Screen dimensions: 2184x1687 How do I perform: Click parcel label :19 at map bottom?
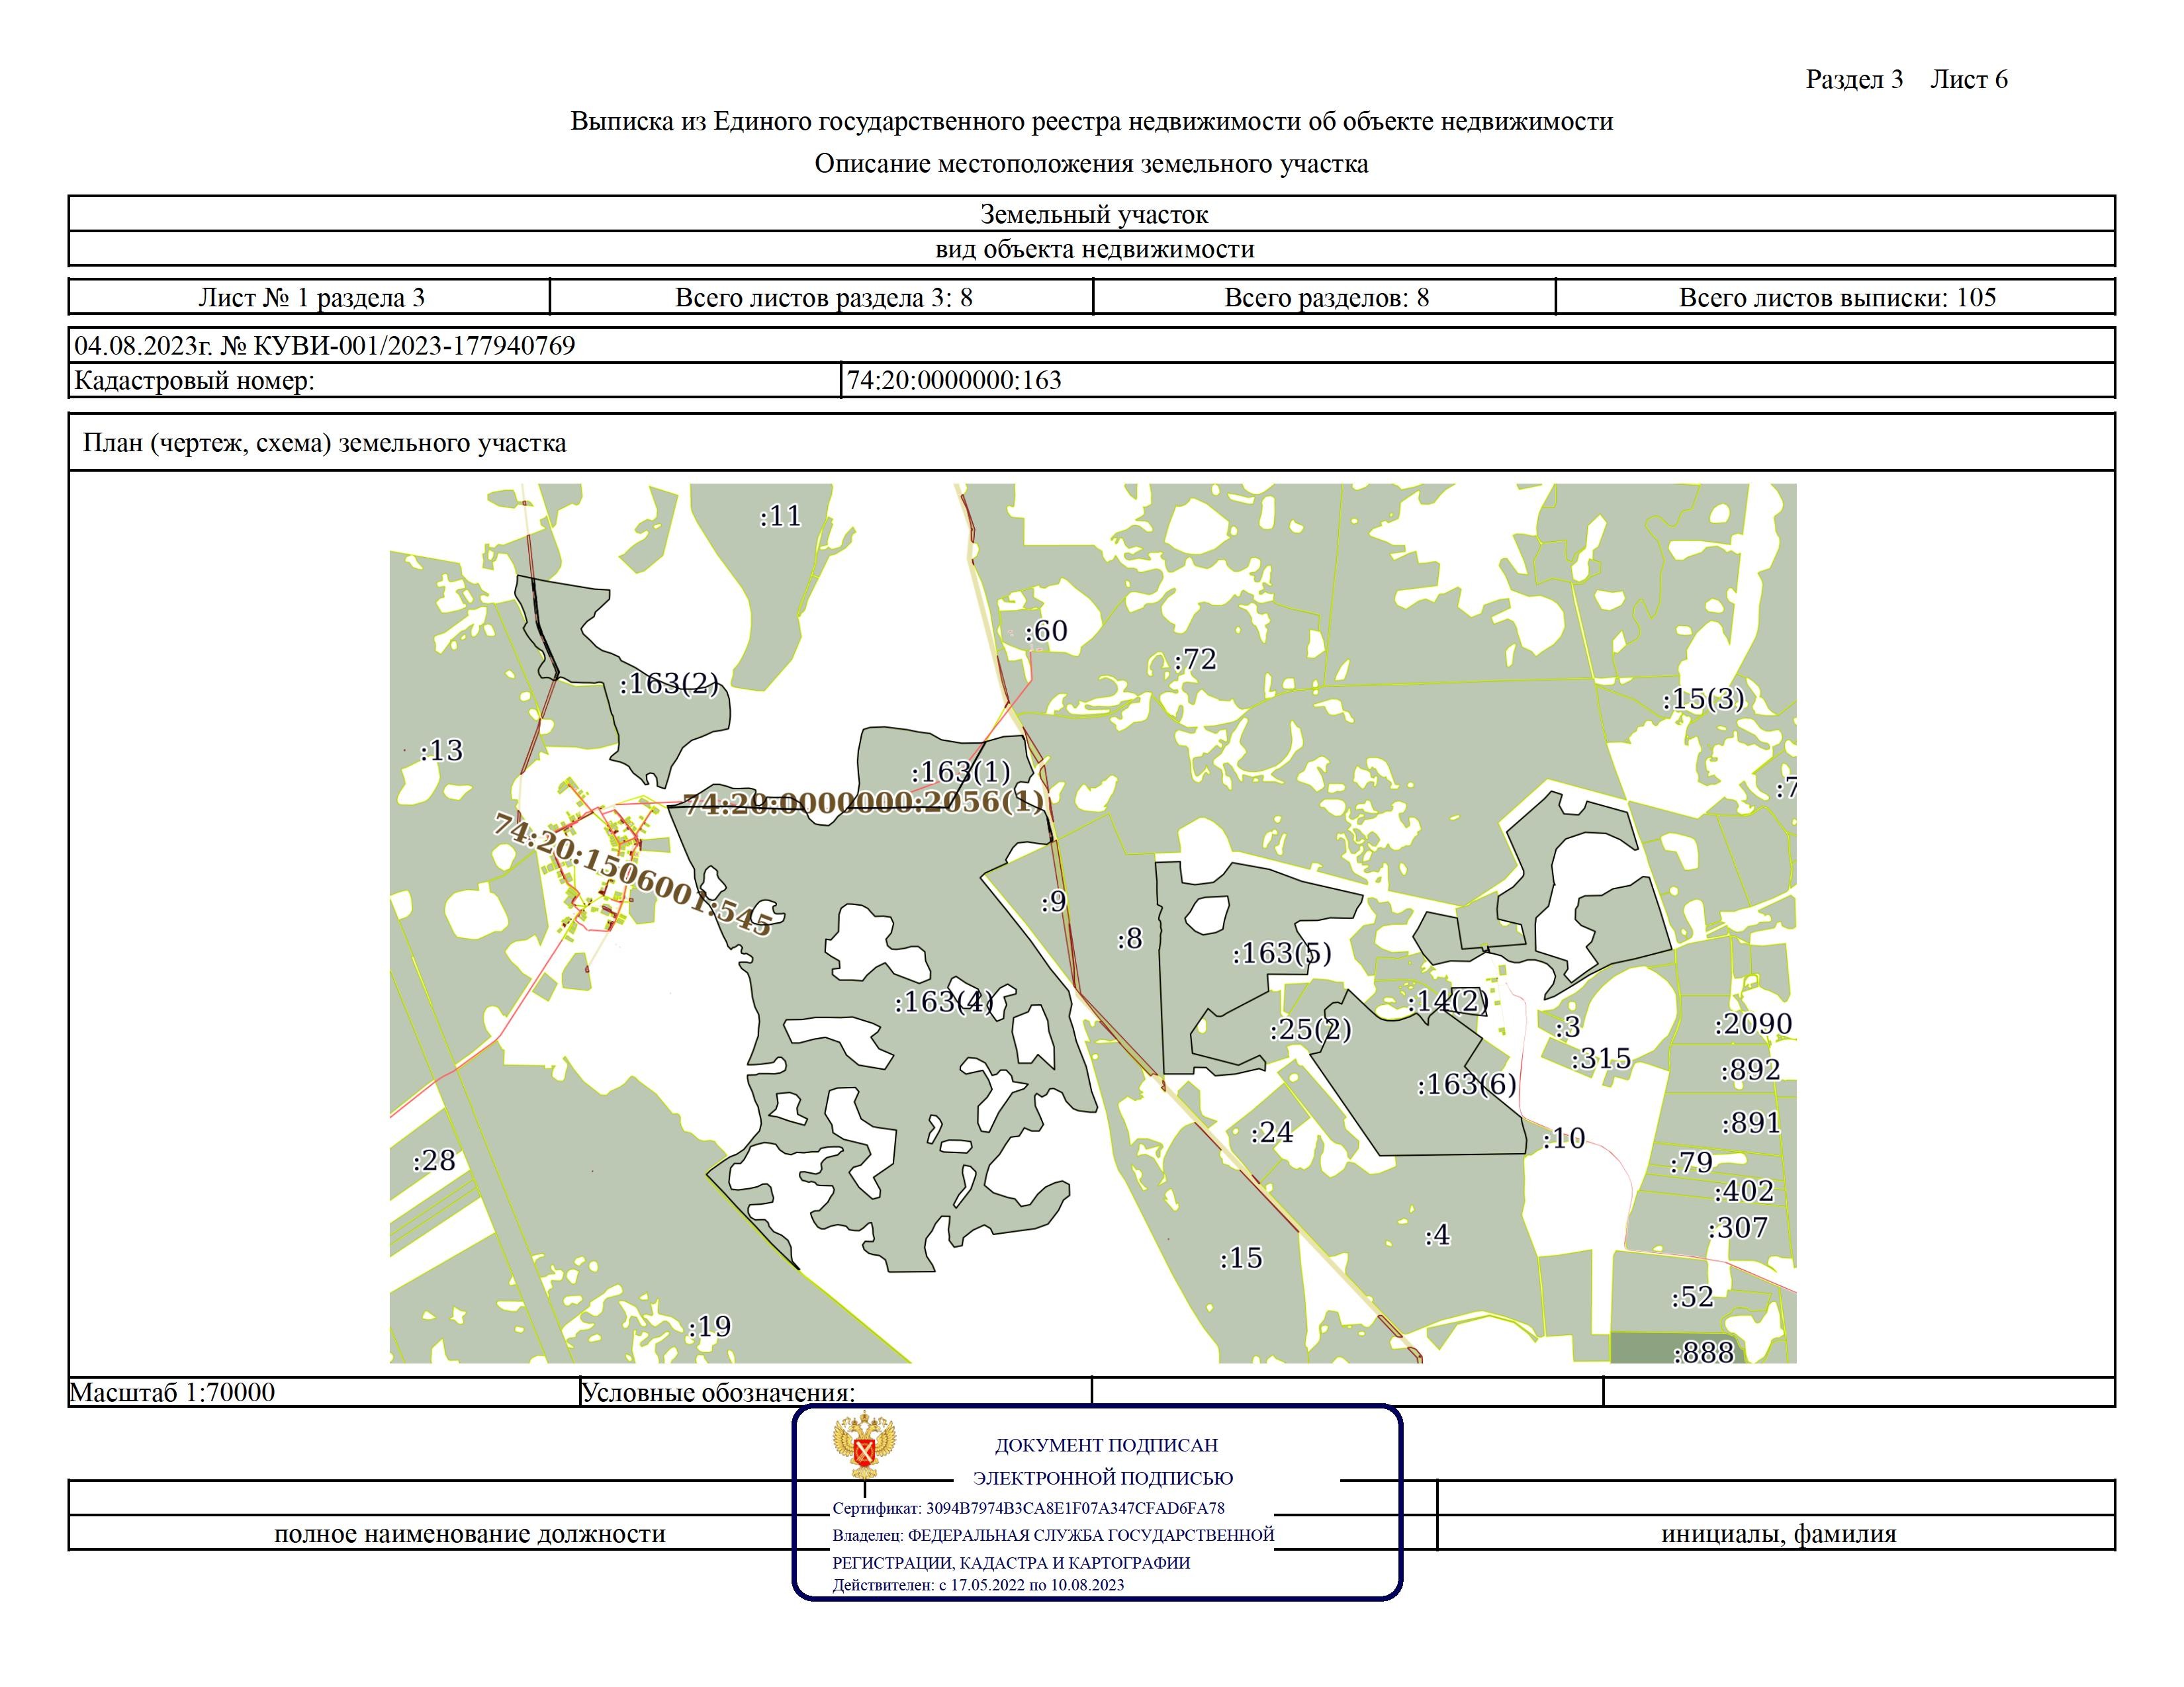[710, 1326]
